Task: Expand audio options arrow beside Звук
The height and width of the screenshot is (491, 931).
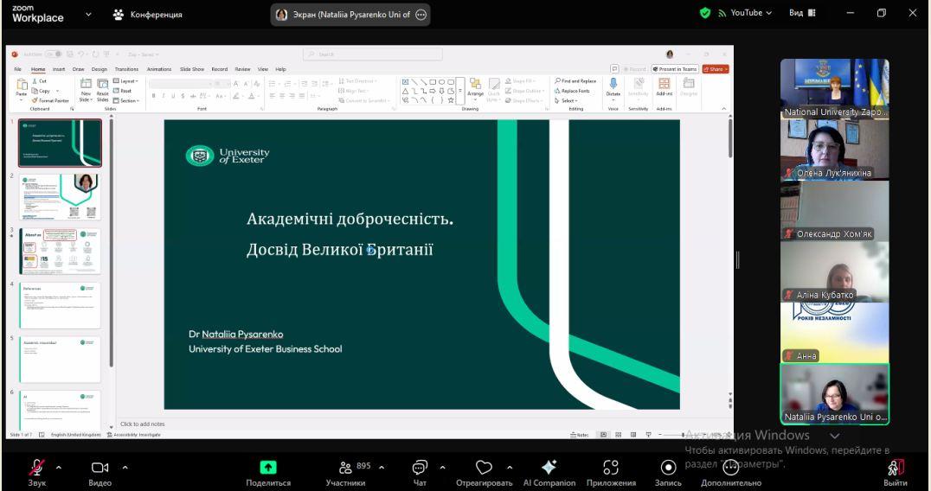Action: click(60, 468)
